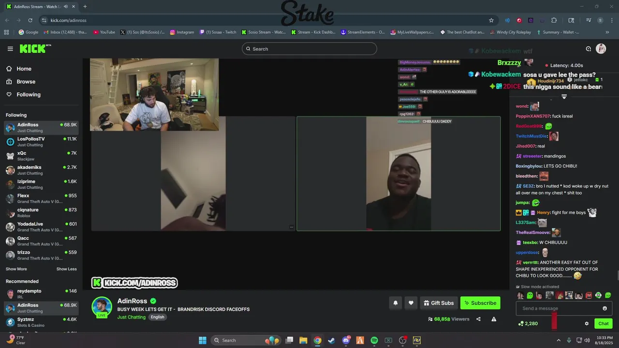
Task: Open Chrome extensions puzzle icon
Action: [x=554, y=20]
